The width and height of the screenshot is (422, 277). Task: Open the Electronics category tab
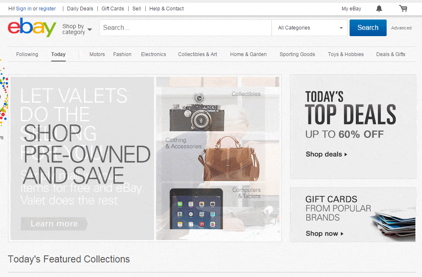(154, 54)
